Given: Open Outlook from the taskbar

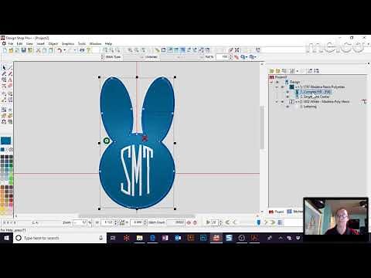Looking at the screenshot, I should click(178, 238).
